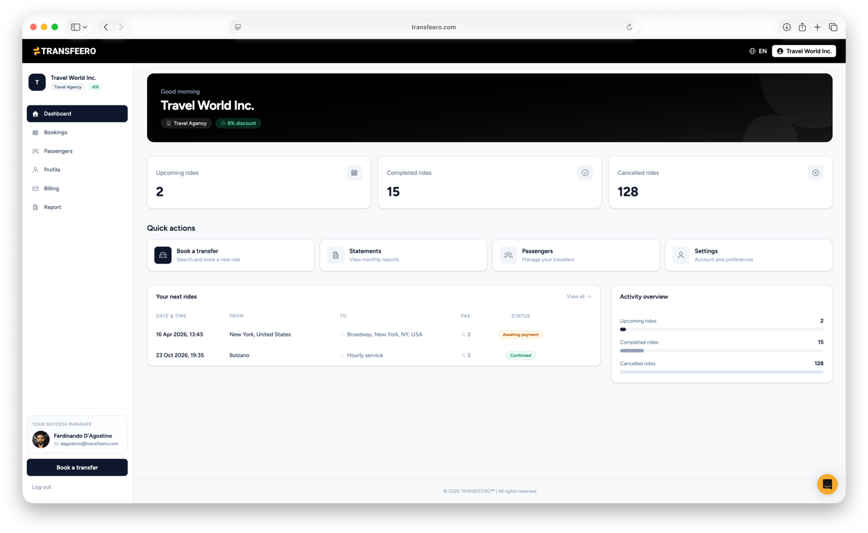This screenshot has height=533, width=868.
Task: Click View all next rides link
Action: (579, 297)
